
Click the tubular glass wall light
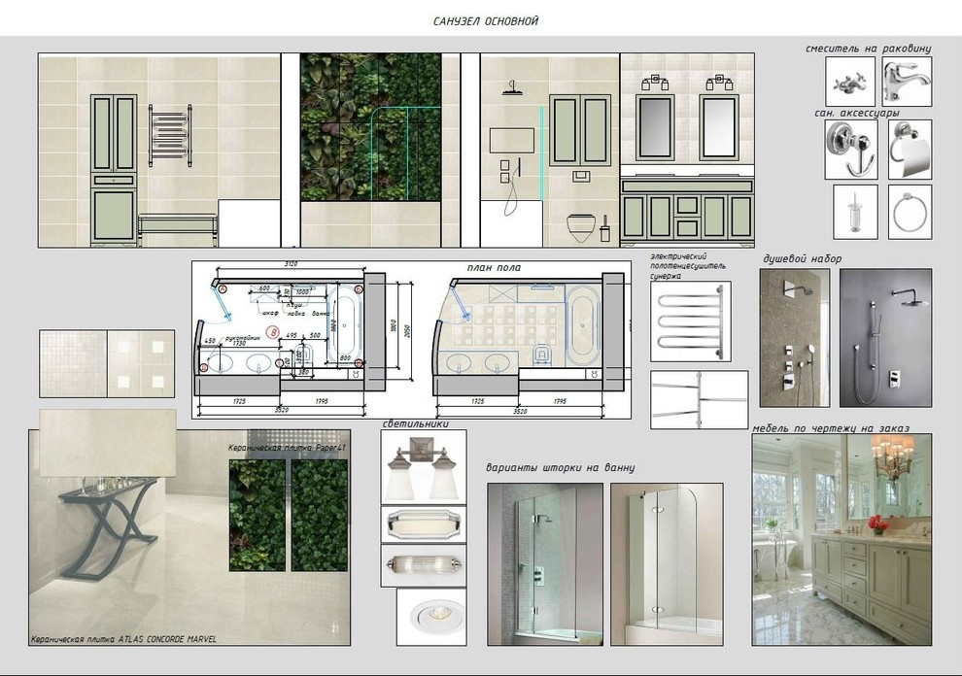click(424, 565)
